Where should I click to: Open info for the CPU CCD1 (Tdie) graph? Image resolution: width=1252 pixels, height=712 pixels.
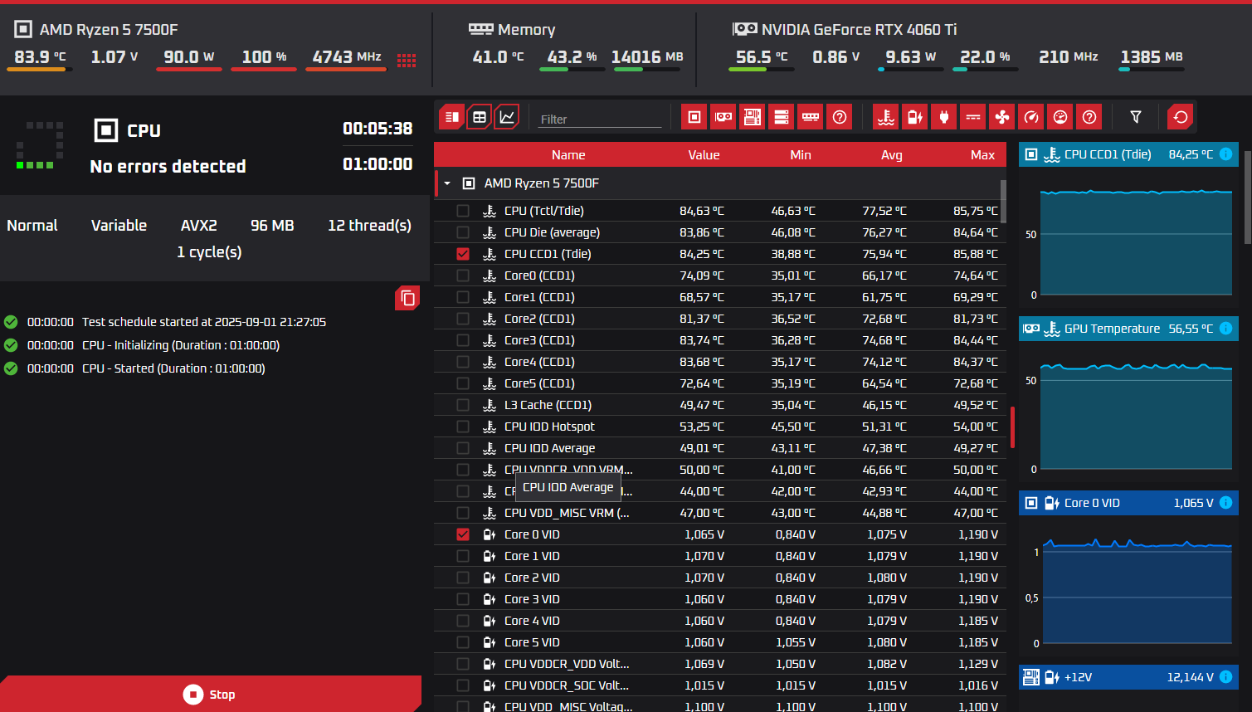click(x=1225, y=154)
